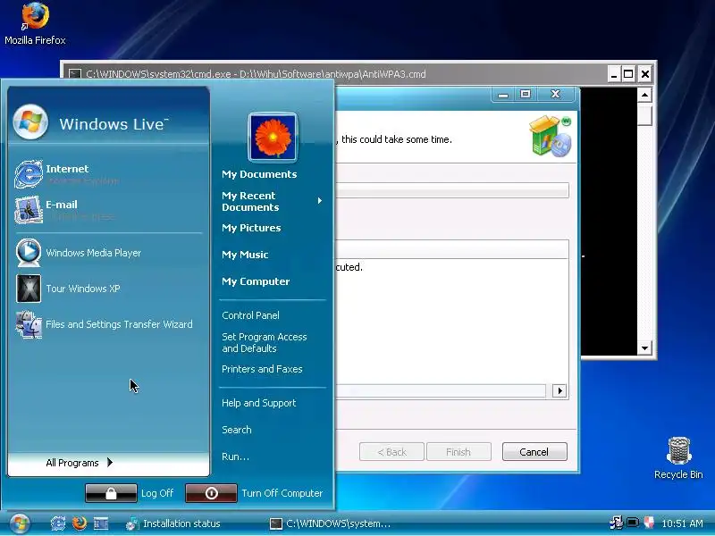Click the cmd.exe window title text
The width and height of the screenshot is (715, 536).
256,74
